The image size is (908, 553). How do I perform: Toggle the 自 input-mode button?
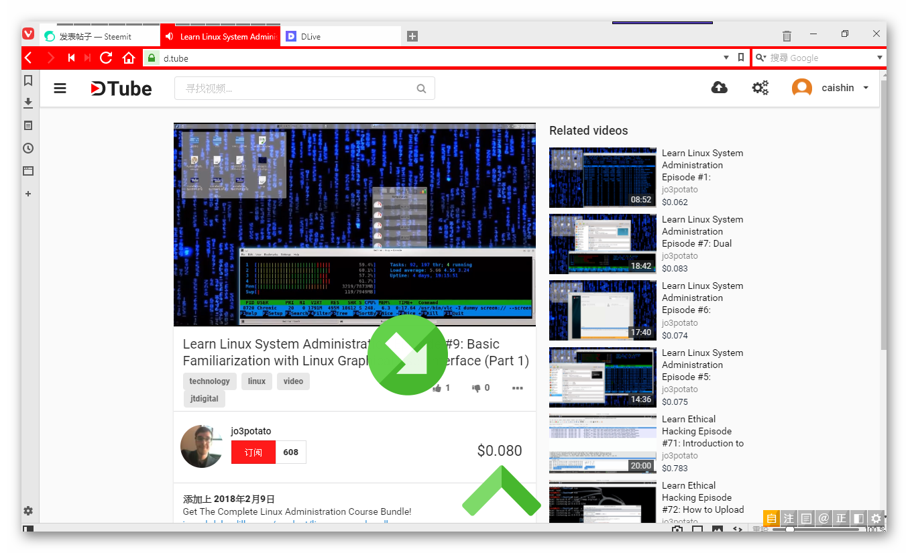[771, 518]
